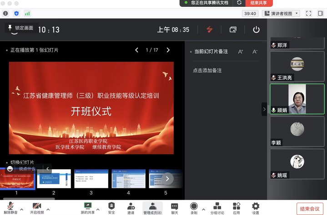327x215 pixels.
Task: Expand audio options arrow beside 解除静音
Action: tap(21, 209)
